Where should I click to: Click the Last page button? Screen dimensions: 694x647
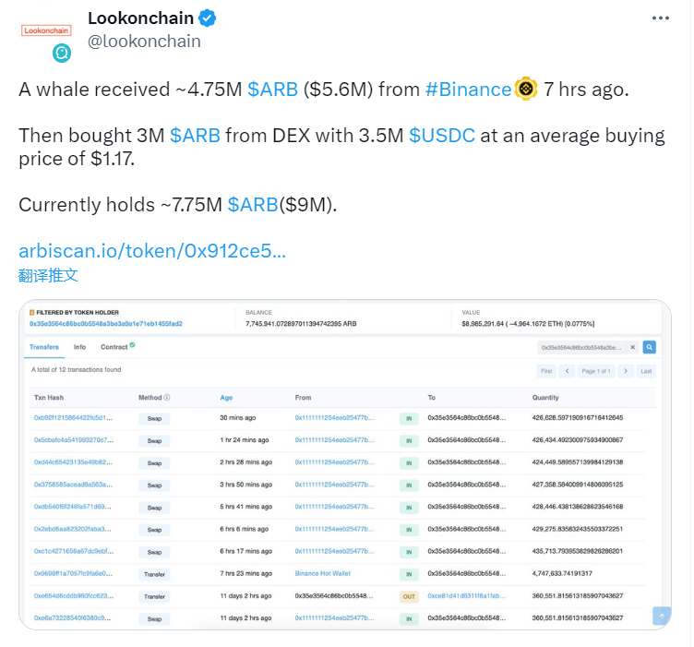pos(646,371)
